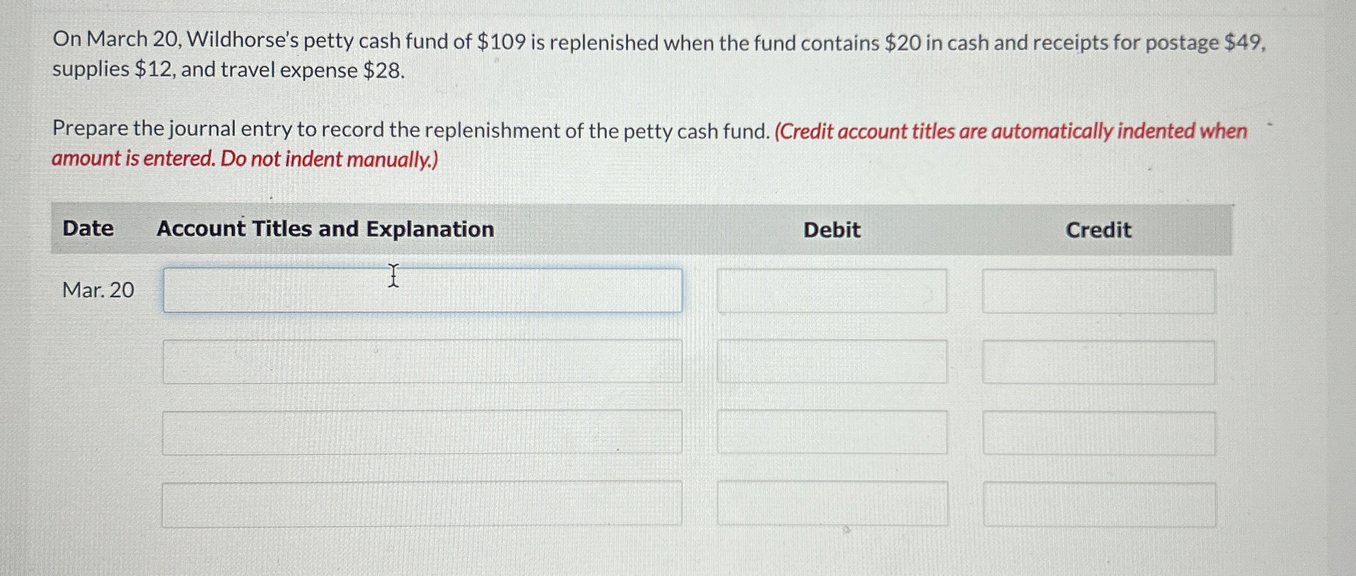Click the Mar. 20 date label

(98, 291)
